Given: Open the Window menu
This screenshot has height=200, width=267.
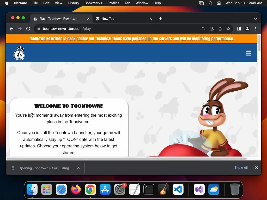Looking at the screenshot, I should tap(142, 3).
